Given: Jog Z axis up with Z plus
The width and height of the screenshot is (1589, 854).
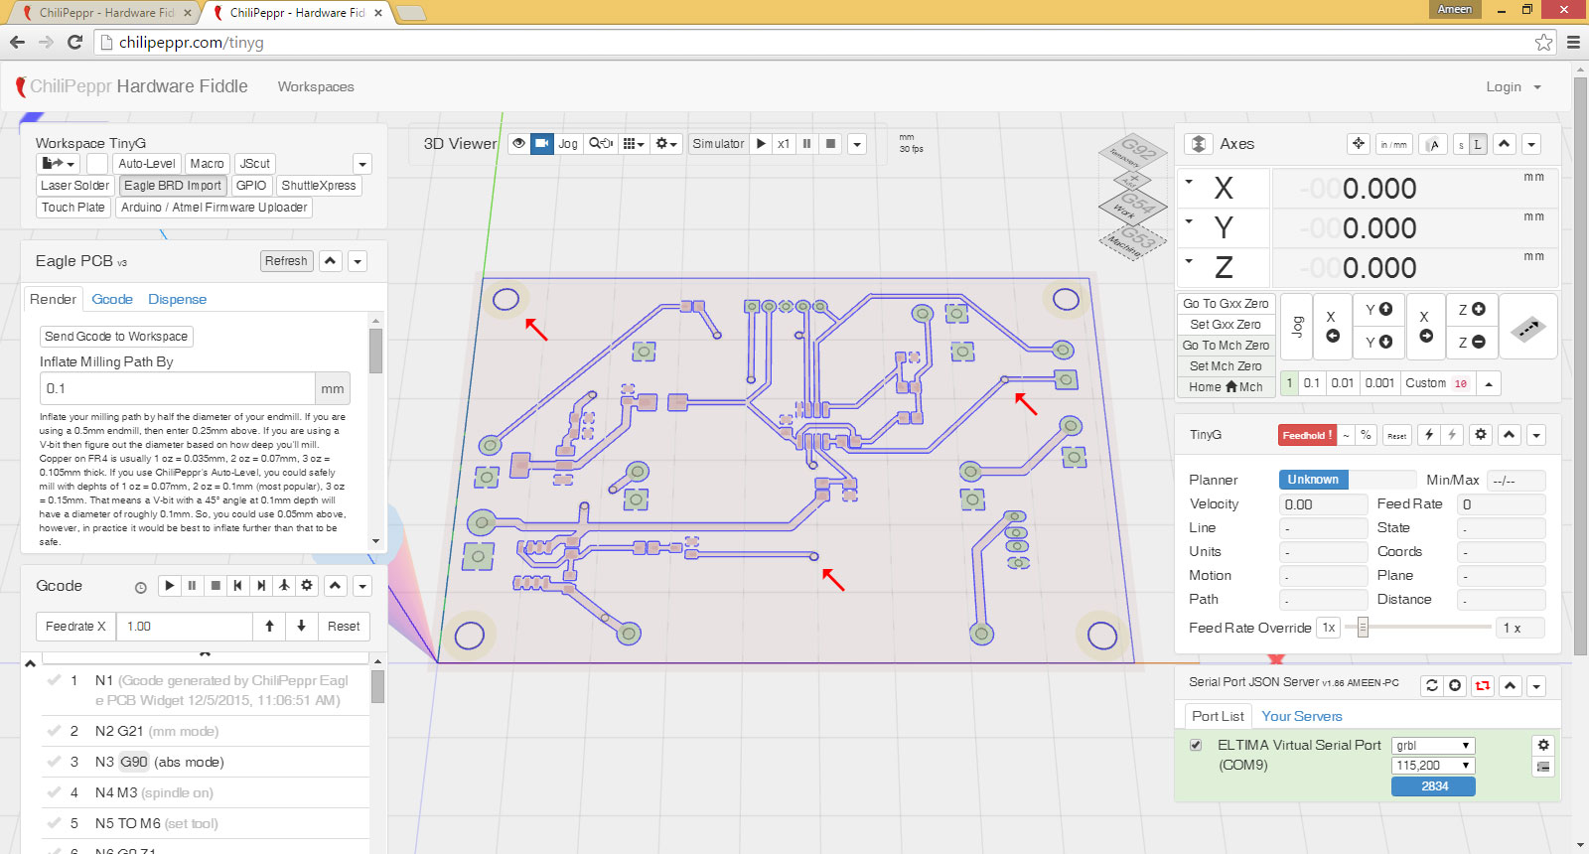Looking at the screenshot, I should 1471,310.
